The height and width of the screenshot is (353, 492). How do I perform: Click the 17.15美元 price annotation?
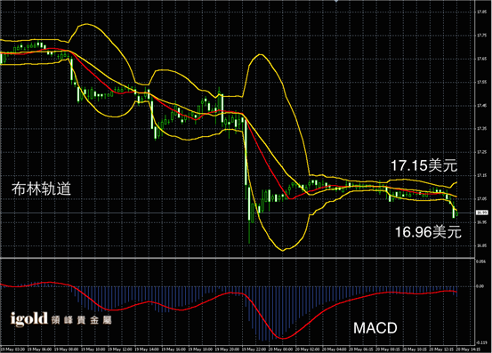click(x=423, y=165)
